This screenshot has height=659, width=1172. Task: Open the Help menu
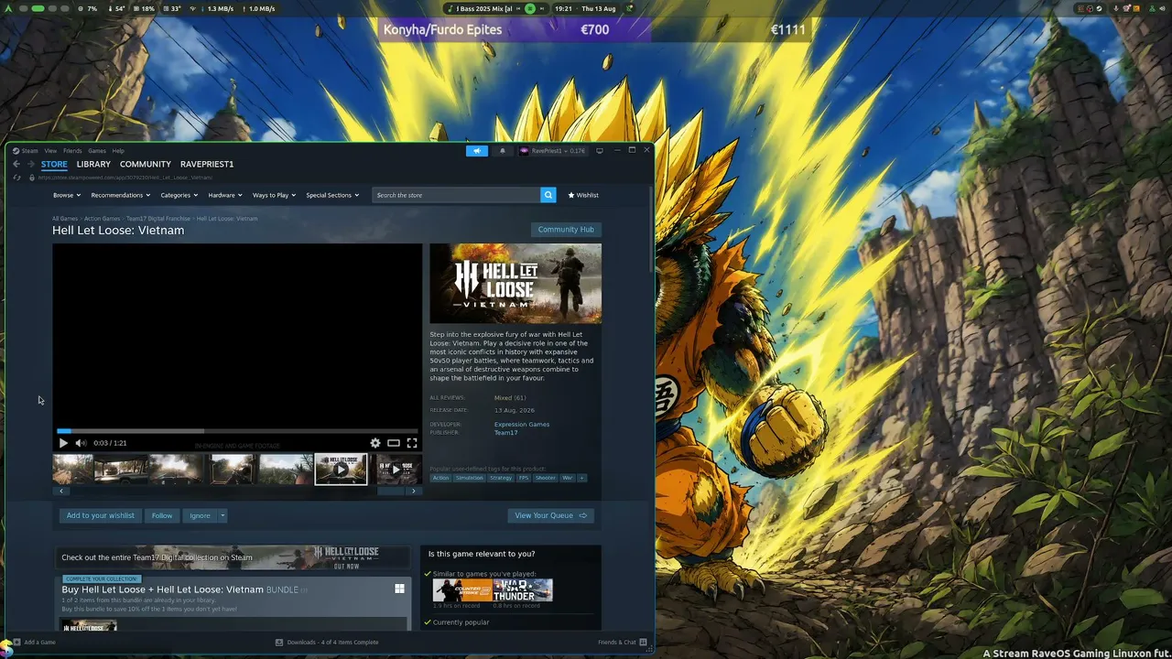click(118, 151)
